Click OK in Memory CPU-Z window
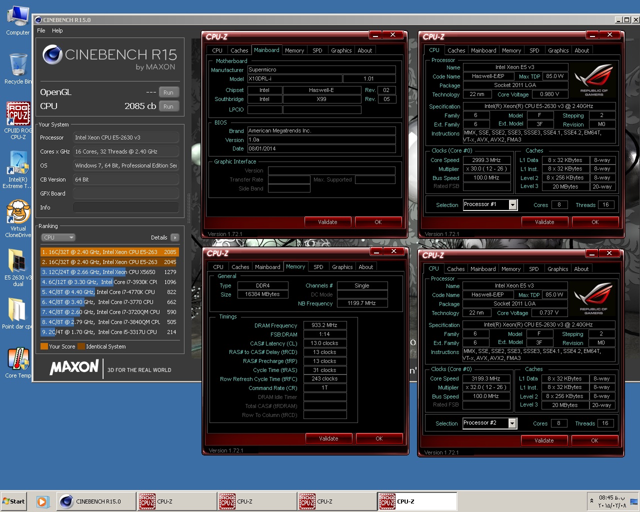The height and width of the screenshot is (512, 640). click(379, 438)
